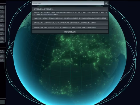Open More Results in search dropdown

coord(70,32)
